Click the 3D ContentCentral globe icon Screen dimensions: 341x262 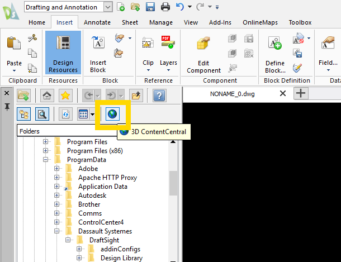[x=112, y=114]
